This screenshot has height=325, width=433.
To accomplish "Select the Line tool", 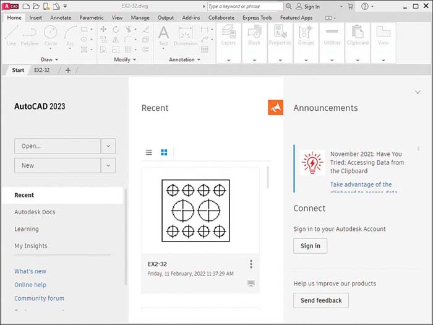I will click(x=11, y=36).
